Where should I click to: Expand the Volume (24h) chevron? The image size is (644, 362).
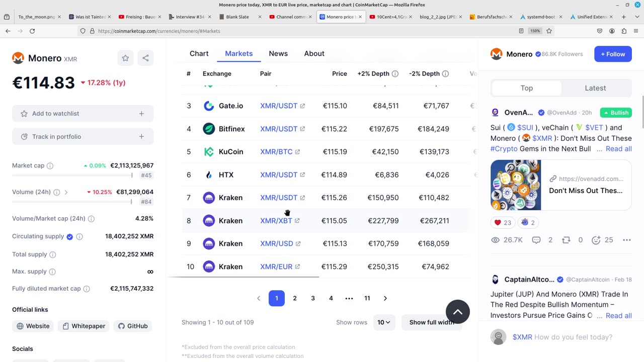pyautogui.click(x=66, y=192)
